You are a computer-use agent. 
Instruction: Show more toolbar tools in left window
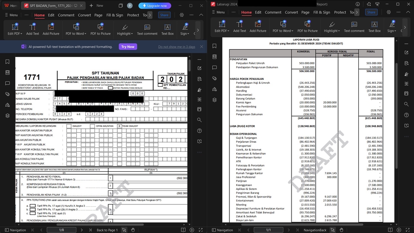click(x=198, y=30)
